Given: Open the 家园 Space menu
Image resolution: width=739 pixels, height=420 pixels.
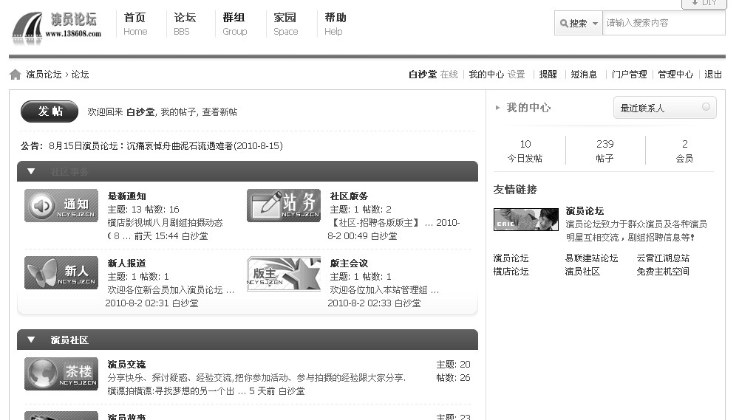Looking at the screenshot, I should point(285,24).
